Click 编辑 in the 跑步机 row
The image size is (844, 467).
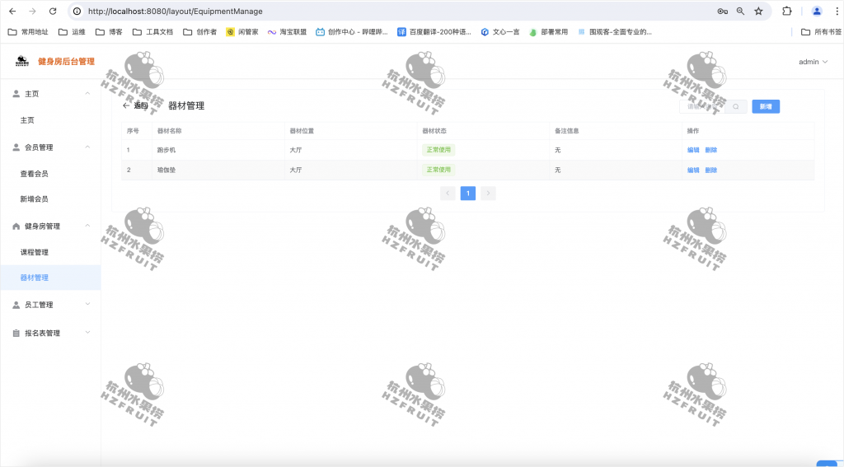click(x=692, y=150)
